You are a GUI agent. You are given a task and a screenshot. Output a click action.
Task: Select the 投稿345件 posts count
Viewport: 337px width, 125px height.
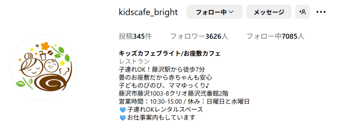tap(135, 37)
